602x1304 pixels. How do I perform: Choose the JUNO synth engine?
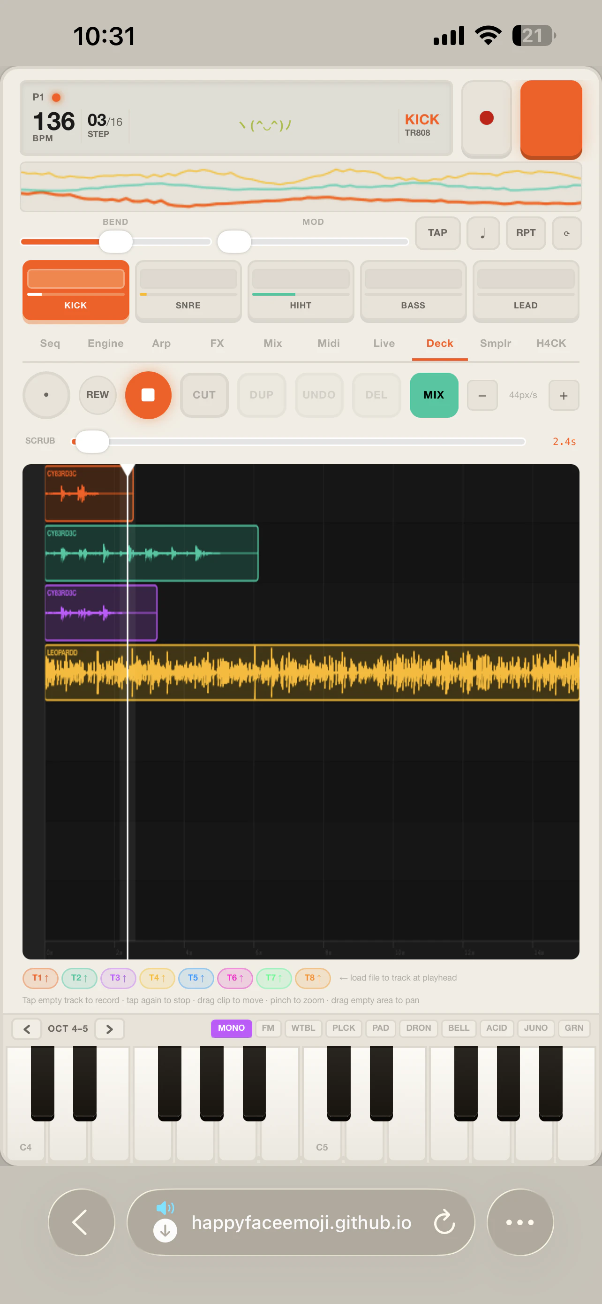coord(536,1028)
